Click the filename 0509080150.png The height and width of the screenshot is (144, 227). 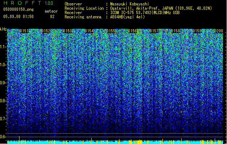click(x=18, y=10)
